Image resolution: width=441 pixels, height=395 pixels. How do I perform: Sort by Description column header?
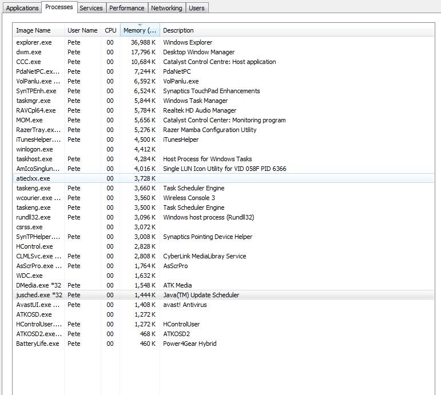click(297, 30)
